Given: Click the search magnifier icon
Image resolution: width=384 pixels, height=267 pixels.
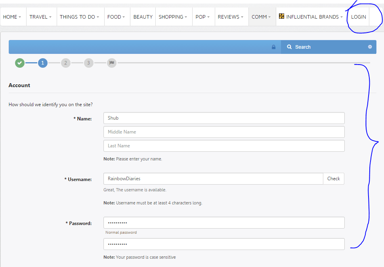Looking at the screenshot, I should tap(289, 47).
